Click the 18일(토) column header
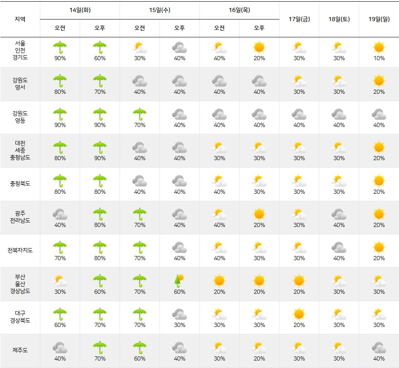399x368 pixels. pyautogui.click(x=339, y=19)
